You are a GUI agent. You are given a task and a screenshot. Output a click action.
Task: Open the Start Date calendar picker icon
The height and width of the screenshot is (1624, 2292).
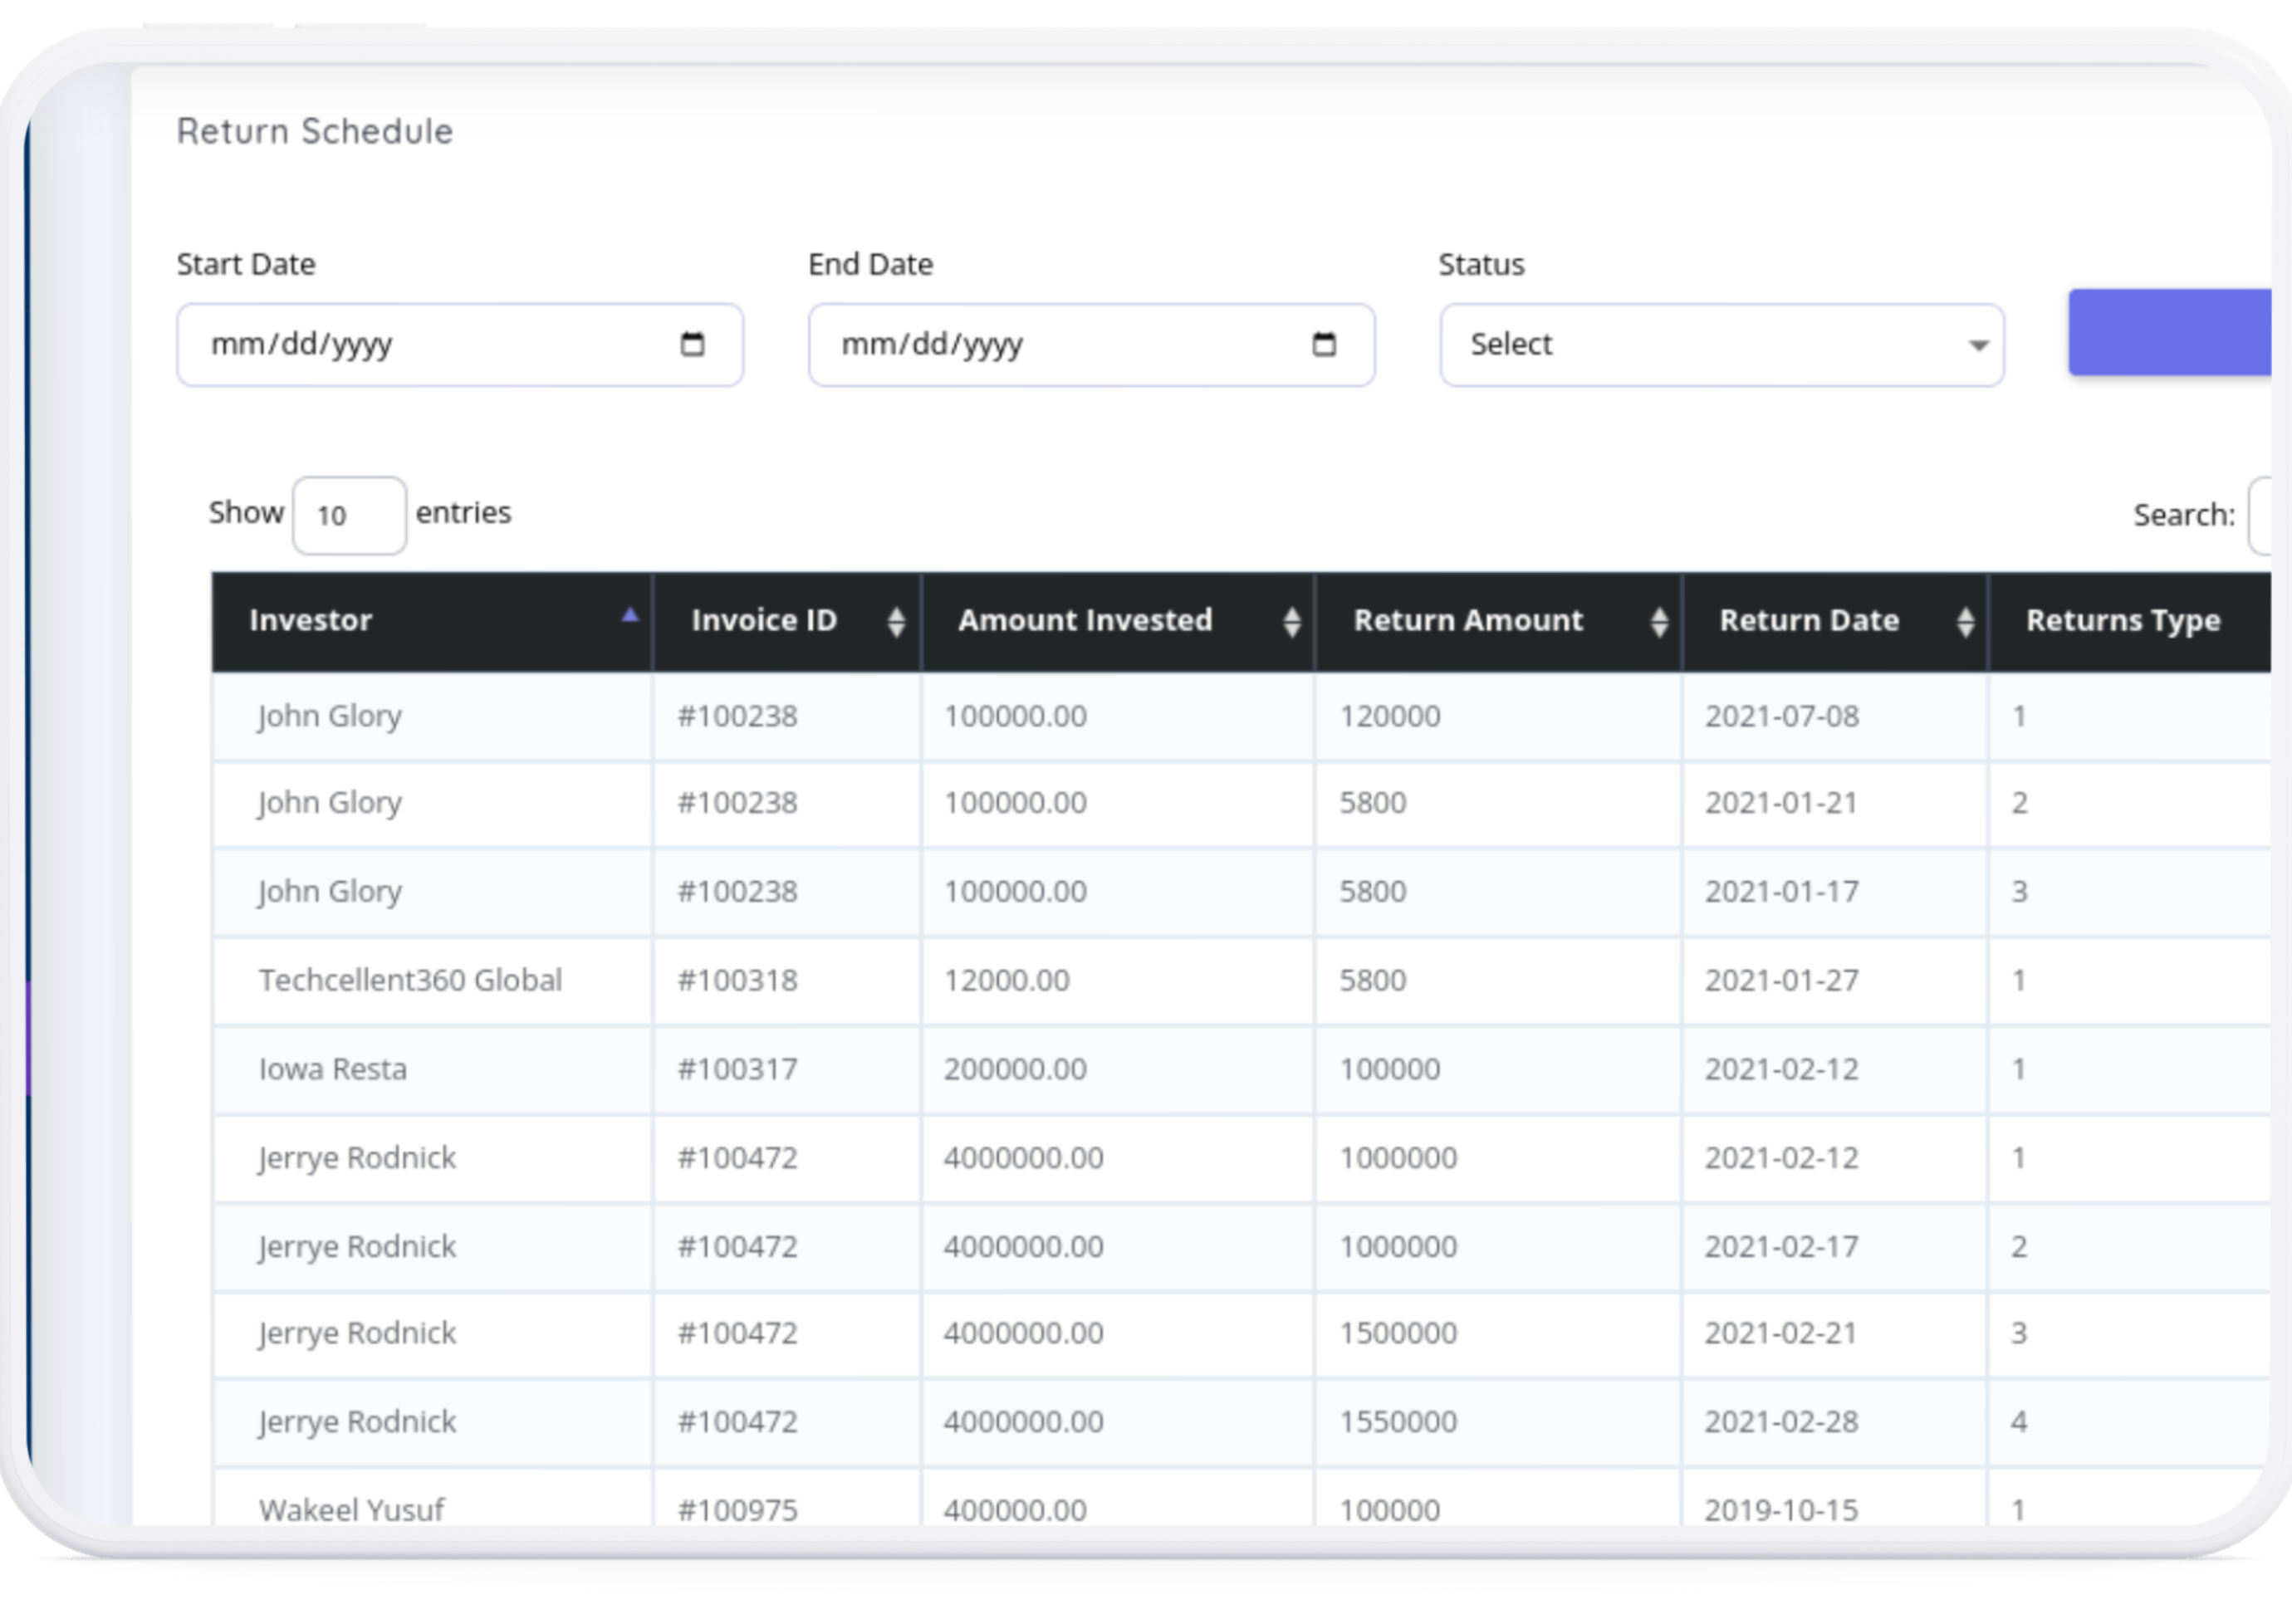coord(692,344)
